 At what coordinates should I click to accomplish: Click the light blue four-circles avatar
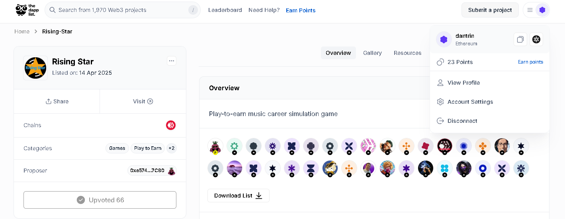(x=445, y=169)
